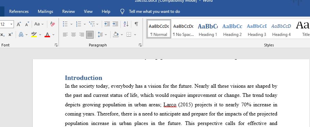Click Tell me what you want to do

click(x=154, y=12)
